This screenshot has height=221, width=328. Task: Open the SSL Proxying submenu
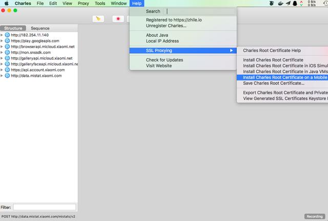pyautogui.click(x=183, y=51)
